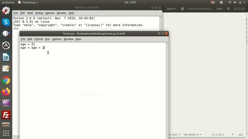Screen dimensions: 248x139
Task: Click the 'age = age + 2' line
Action: pos(32,48)
